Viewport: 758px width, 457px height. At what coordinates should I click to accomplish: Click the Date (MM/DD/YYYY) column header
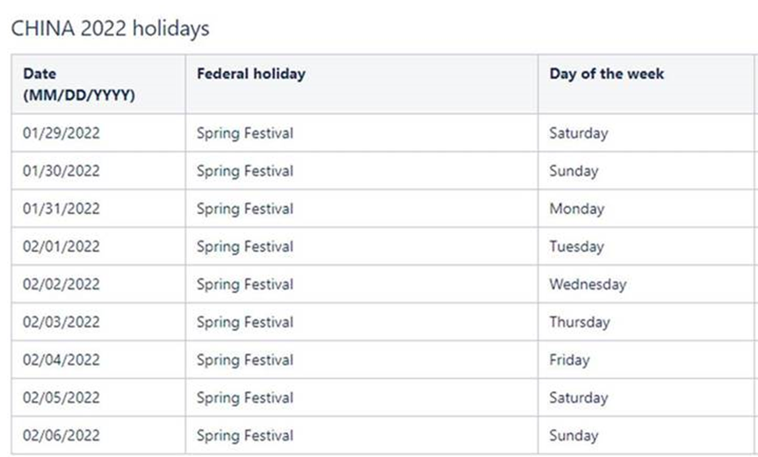[x=79, y=84]
